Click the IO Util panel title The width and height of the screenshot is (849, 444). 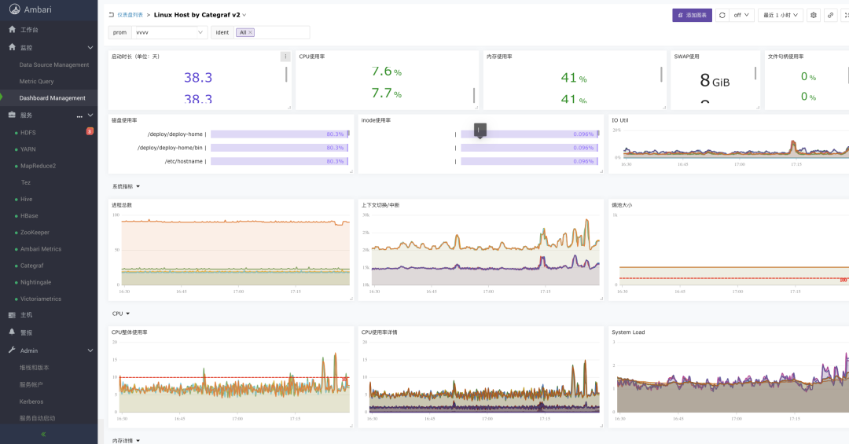point(620,120)
